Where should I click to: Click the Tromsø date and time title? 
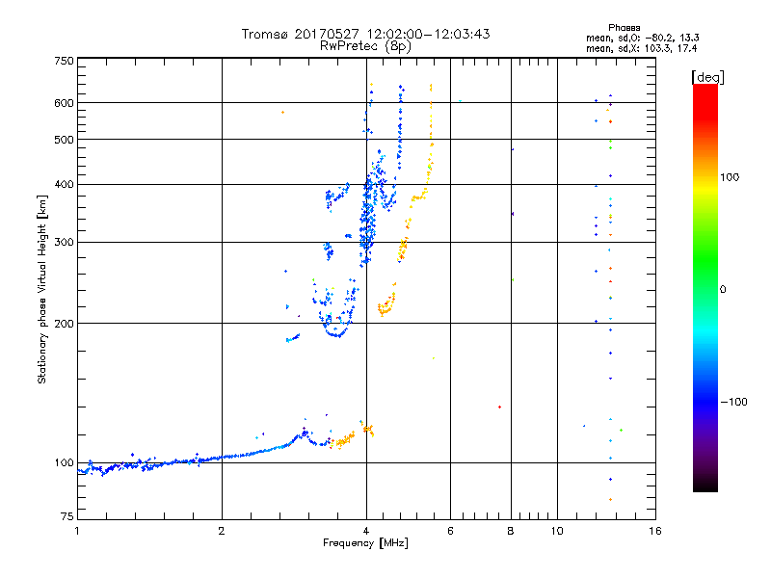tap(365, 34)
